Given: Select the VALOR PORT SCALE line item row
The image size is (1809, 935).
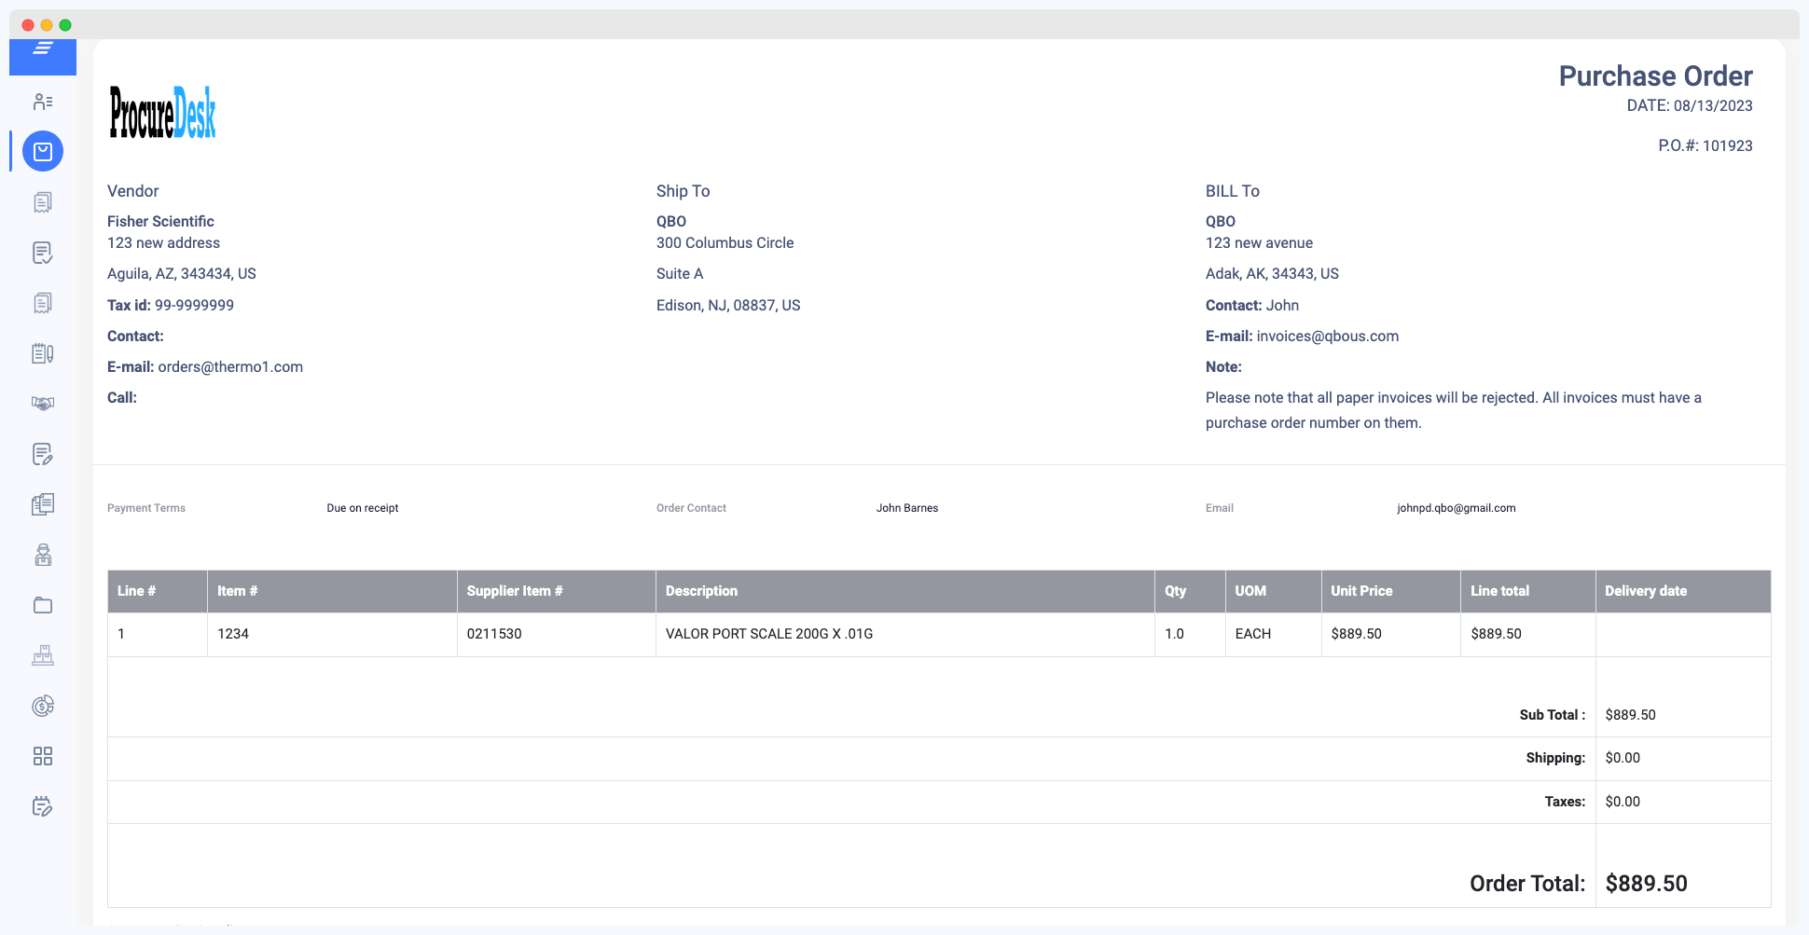Looking at the screenshot, I should 768,634.
